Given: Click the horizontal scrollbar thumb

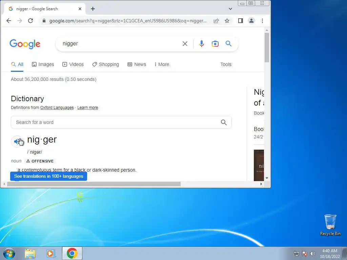Looking at the screenshot, I should coord(94,184).
